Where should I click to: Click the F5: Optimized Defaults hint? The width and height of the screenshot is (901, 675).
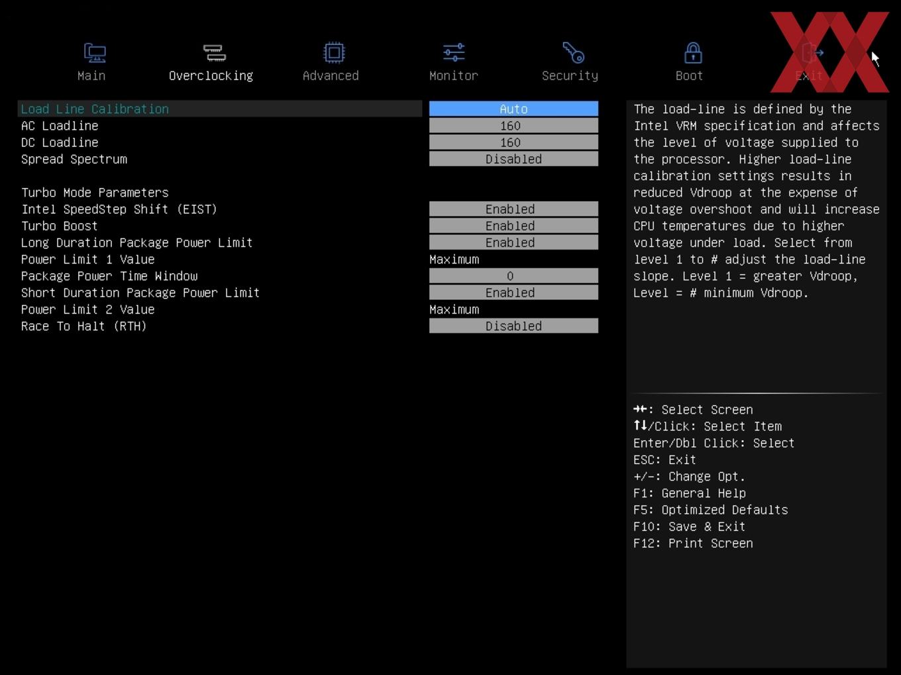point(710,510)
